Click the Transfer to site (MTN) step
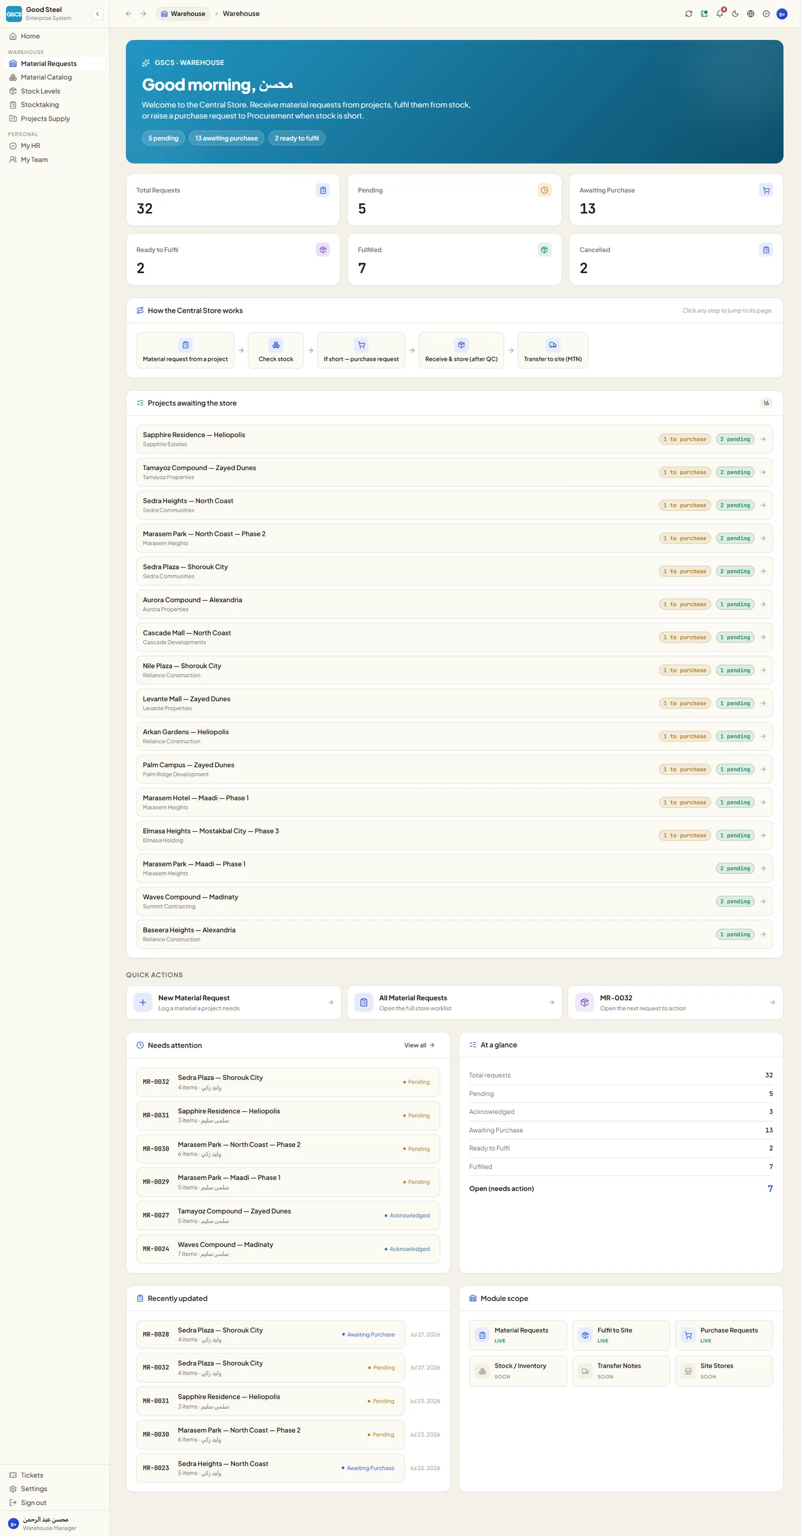Image resolution: width=801 pixels, height=1536 pixels. tap(553, 351)
